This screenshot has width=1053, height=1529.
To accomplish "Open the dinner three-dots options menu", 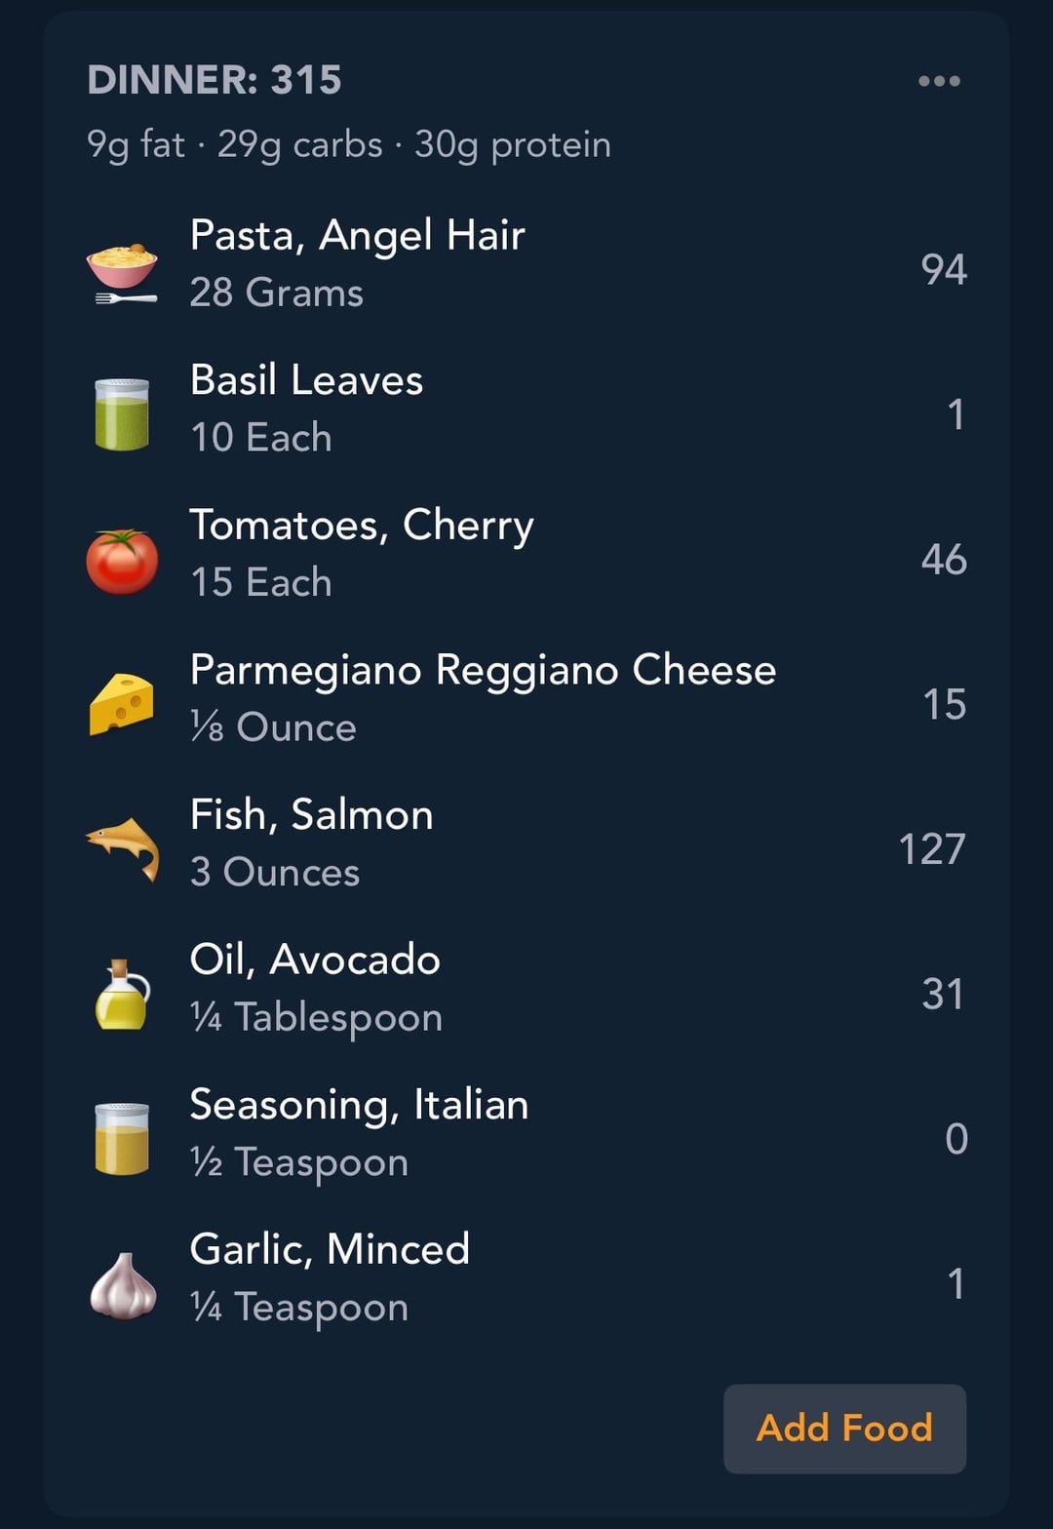I will pyautogui.click(x=939, y=81).
